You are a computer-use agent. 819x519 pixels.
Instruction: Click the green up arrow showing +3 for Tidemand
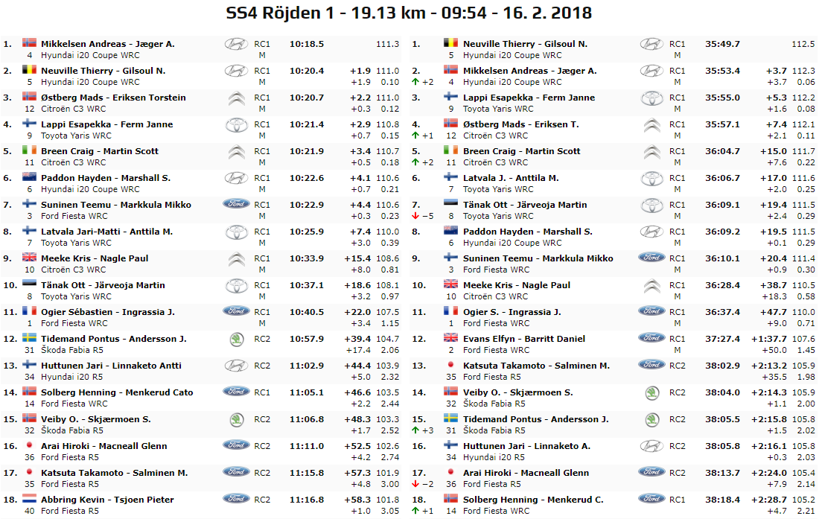[415, 431]
